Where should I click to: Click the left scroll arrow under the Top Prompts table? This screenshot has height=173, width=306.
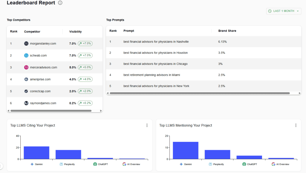[x=108, y=93]
